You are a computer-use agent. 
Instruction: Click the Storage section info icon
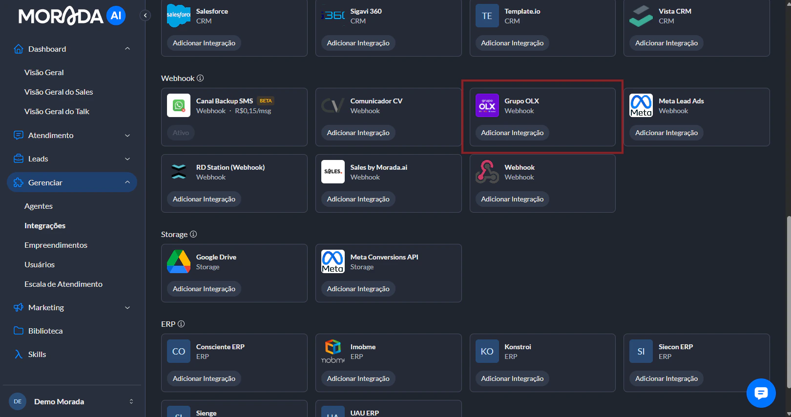(193, 234)
